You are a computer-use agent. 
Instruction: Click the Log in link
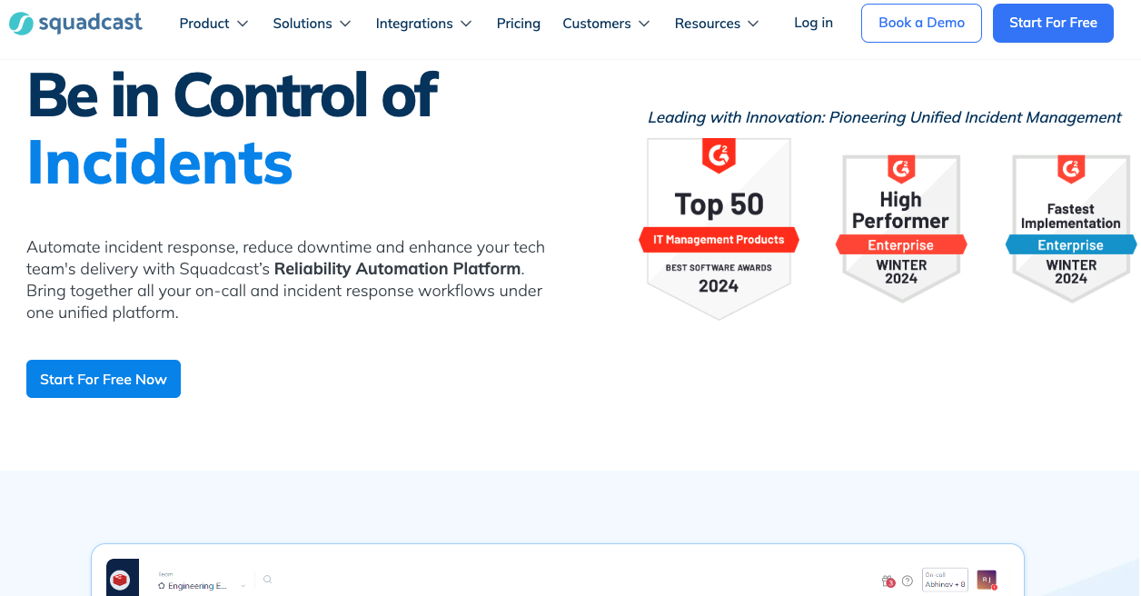coord(813,23)
